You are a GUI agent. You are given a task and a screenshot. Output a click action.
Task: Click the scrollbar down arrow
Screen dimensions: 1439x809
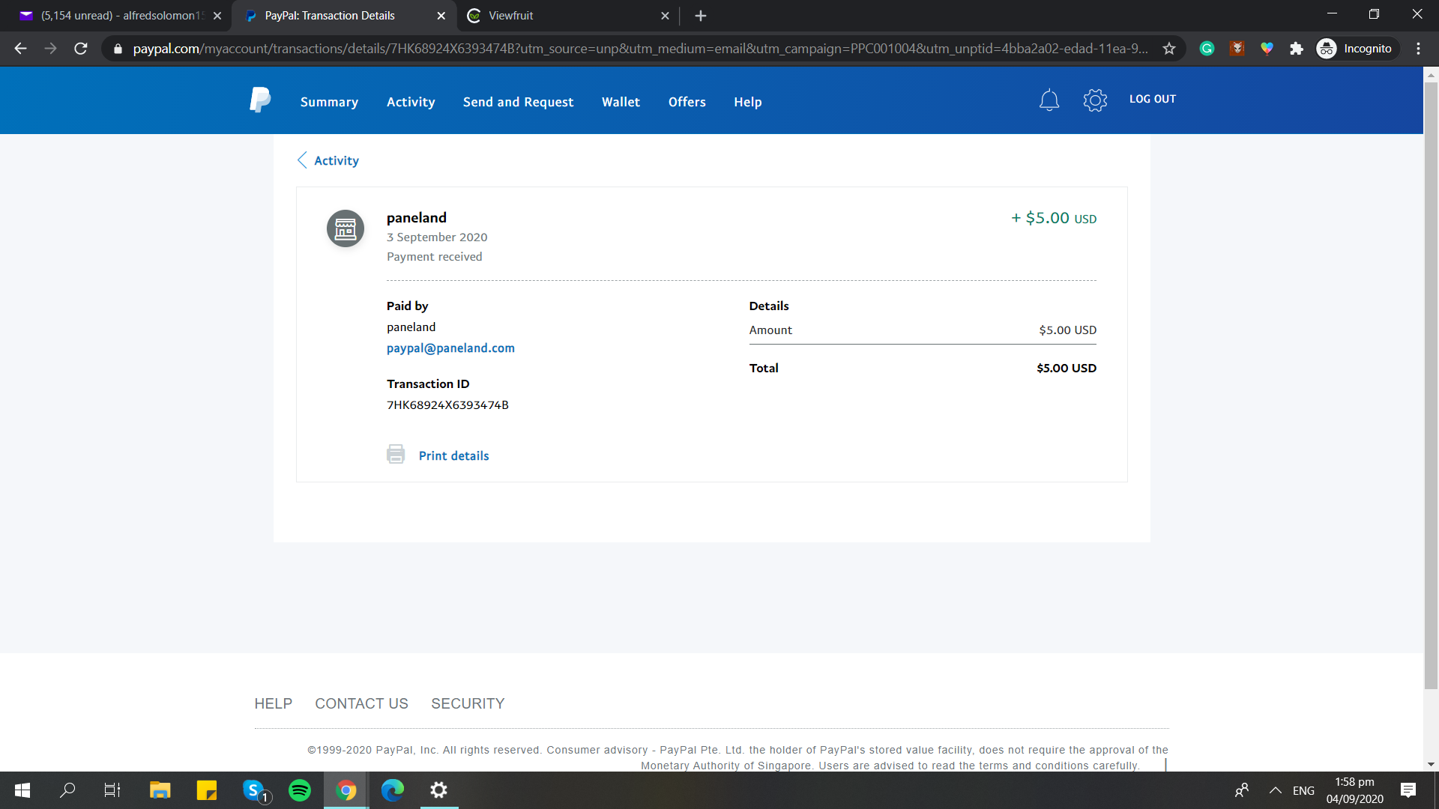click(1431, 764)
